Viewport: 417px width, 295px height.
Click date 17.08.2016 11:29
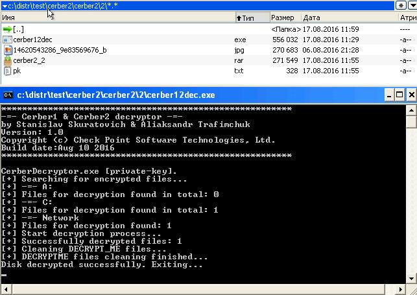[x=331, y=40]
